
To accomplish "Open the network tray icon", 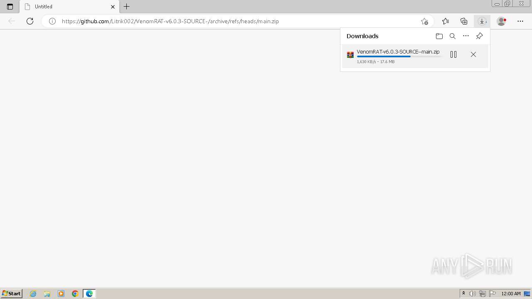I will click(x=483, y=294).
